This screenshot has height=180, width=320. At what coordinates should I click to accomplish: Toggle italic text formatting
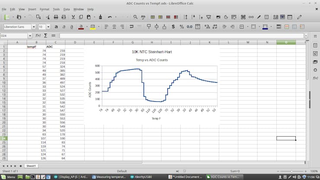(x=64, y=26)
